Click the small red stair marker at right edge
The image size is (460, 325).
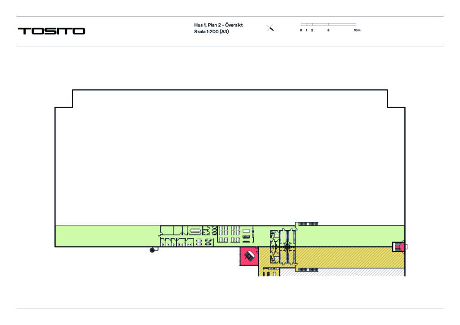coord(399,247)
